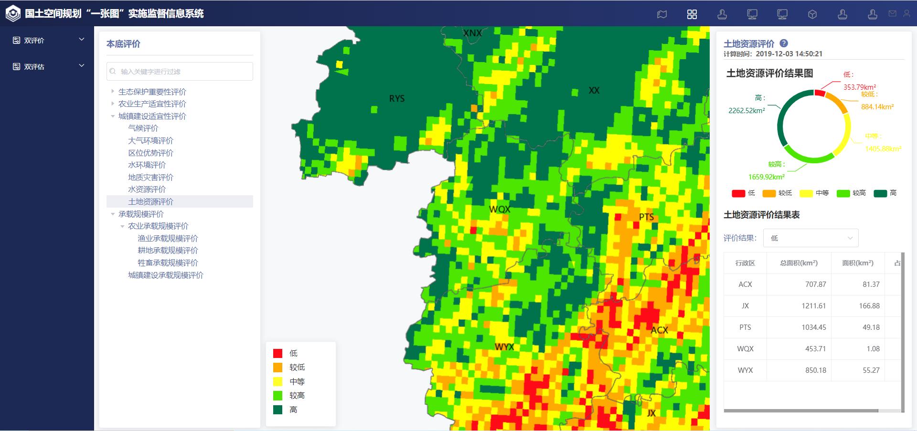Click the user profile icon at top right
The width and height of the screenshot is (917, 431).
(x=906, y=14)
